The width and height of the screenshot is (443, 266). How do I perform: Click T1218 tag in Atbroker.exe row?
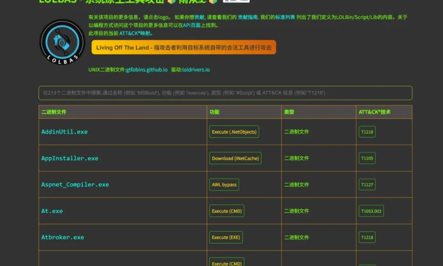click(x=367, y=238)
